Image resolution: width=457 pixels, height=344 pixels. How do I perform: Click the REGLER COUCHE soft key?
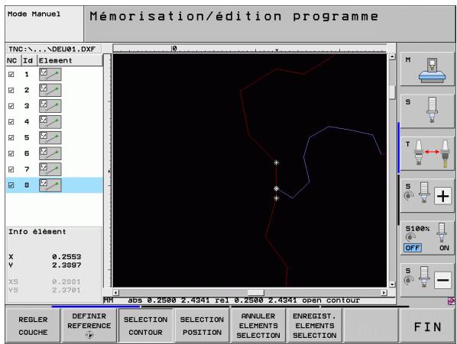[33, 326]
